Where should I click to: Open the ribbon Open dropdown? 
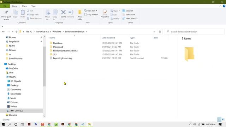coord(115,11)
